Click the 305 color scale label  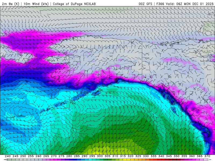point(107,156)
